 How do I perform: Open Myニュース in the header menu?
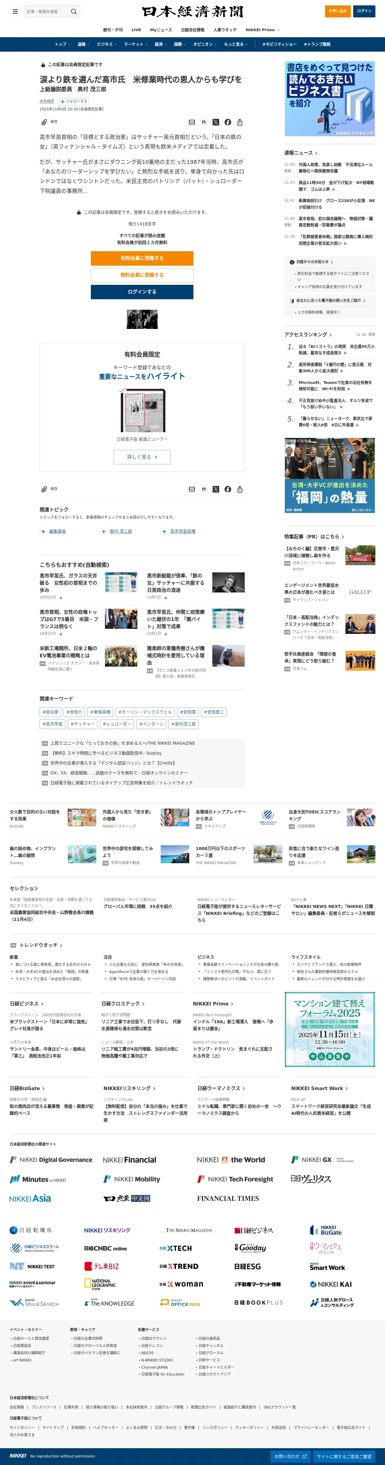161,30
